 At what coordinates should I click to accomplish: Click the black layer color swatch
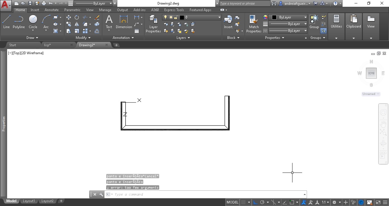[x=182, y=17]
